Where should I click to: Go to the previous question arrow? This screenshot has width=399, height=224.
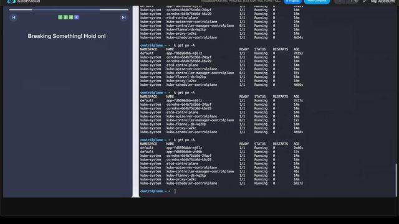tap(14, 17)
